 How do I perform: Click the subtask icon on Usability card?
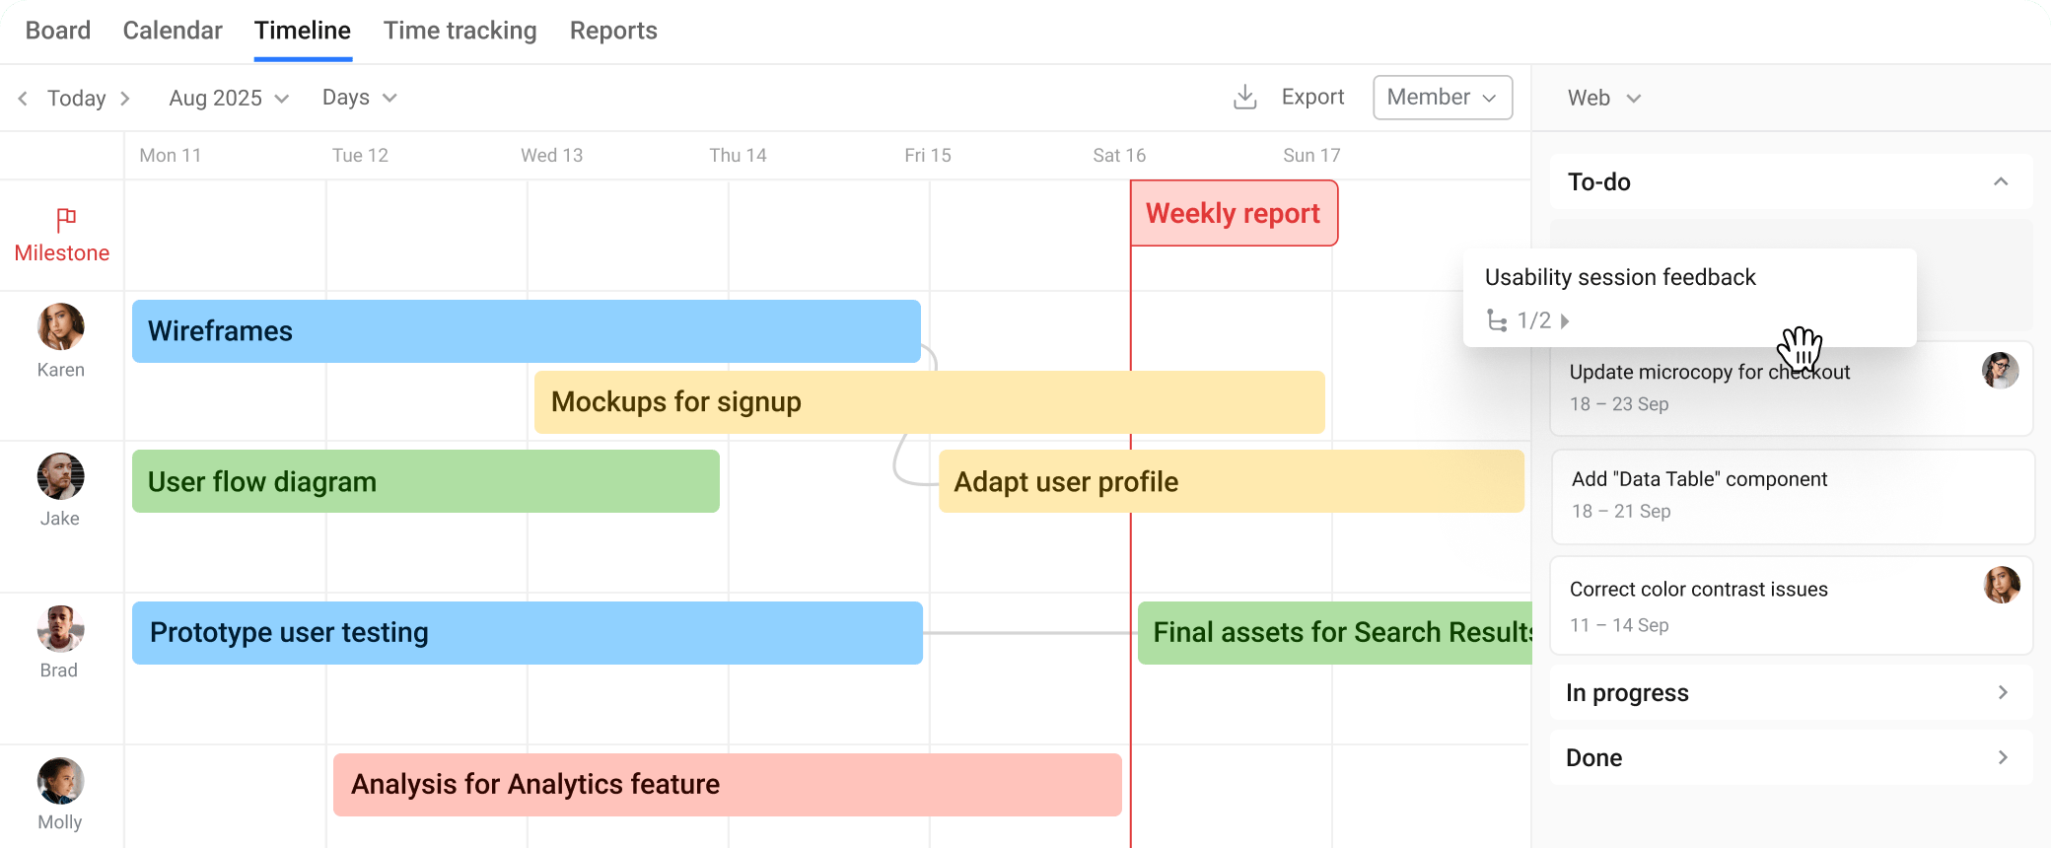[x=1497, y=320]
